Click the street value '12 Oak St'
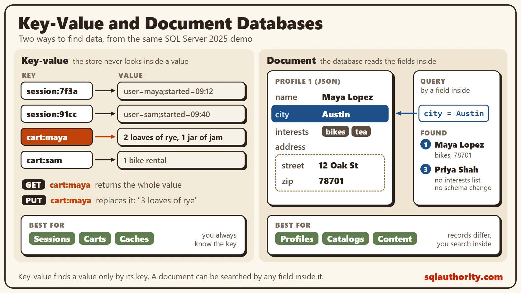Image resolution: width=521 pixels, height=293 pixels. [338, 165]
